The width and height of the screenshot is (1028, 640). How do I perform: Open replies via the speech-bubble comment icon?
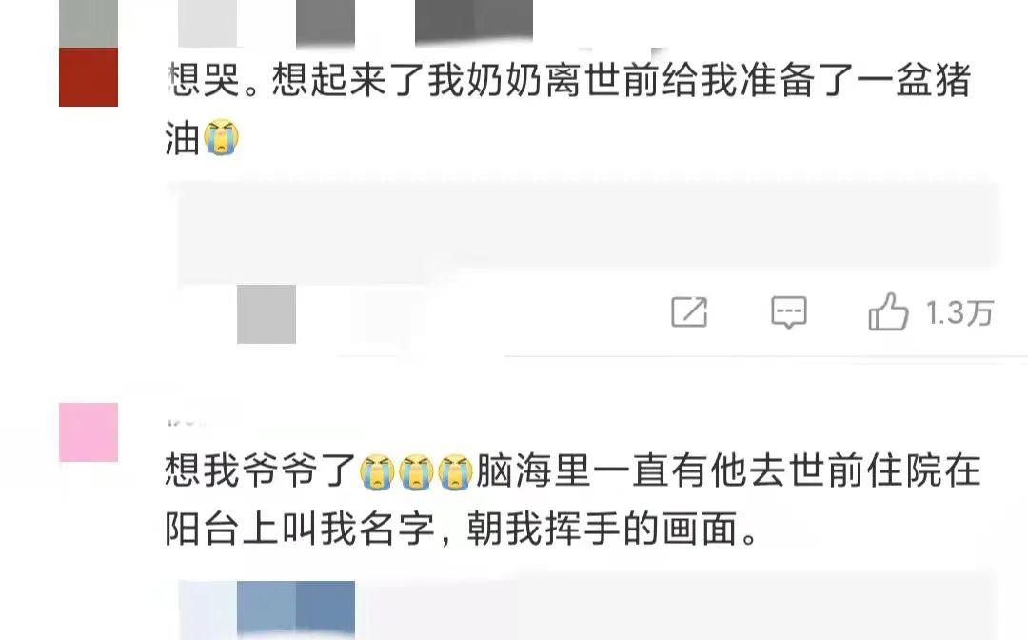[x=788, y=312]
